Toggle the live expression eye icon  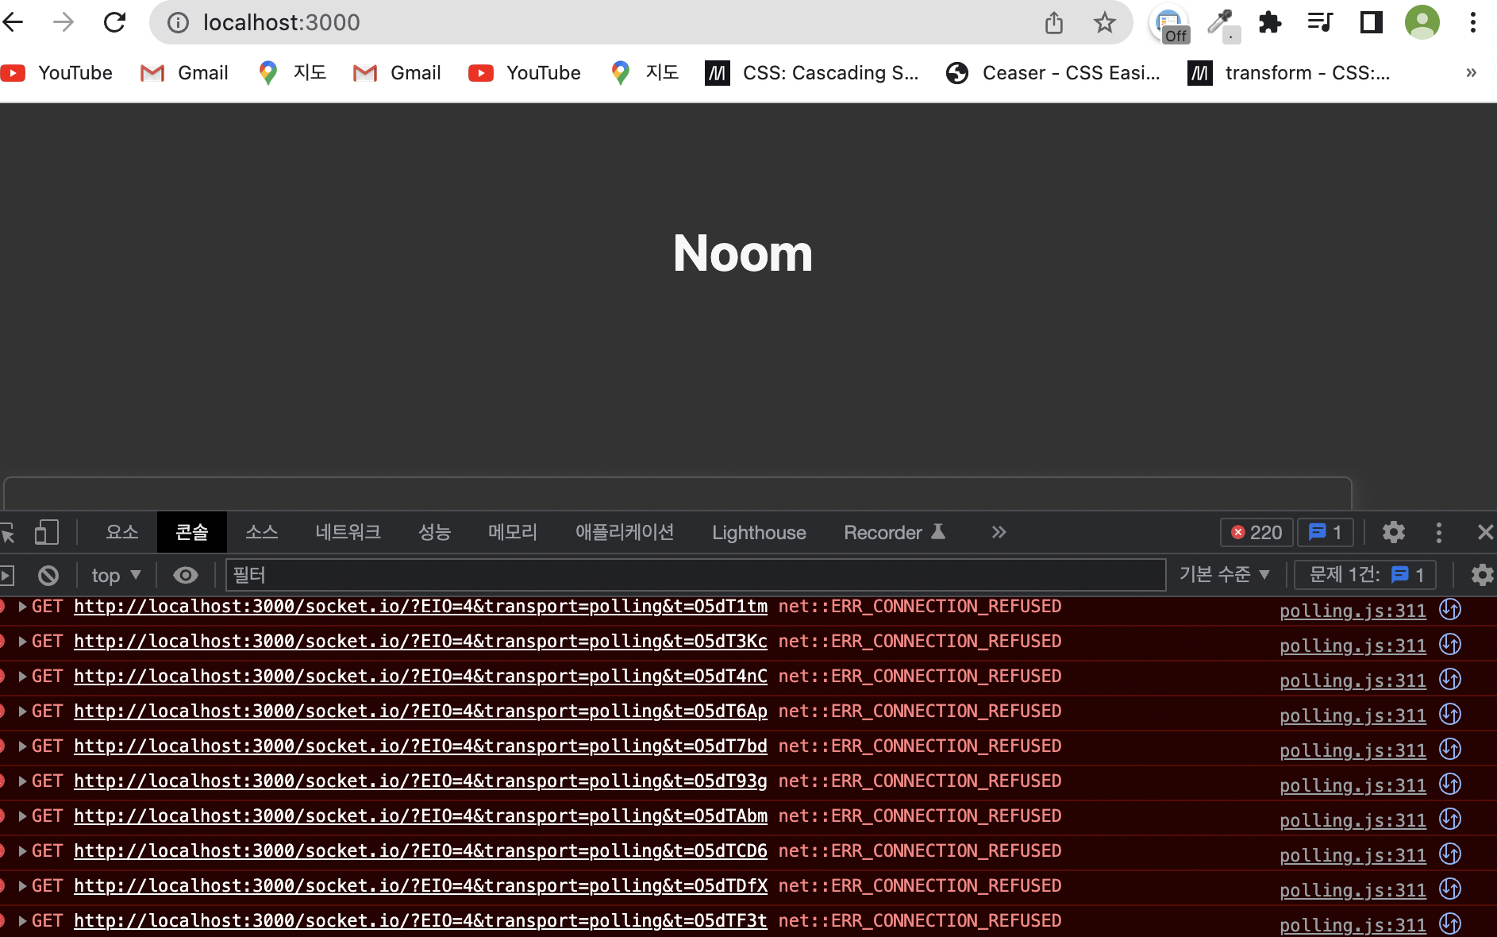pos(186,575)
